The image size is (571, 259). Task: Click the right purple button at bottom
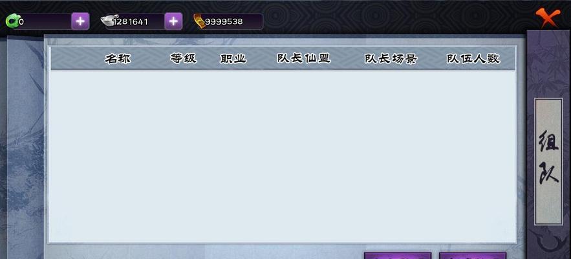tap(473, 255)
